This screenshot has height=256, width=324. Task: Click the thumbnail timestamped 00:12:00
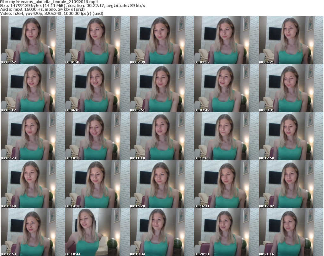[227, 136]
